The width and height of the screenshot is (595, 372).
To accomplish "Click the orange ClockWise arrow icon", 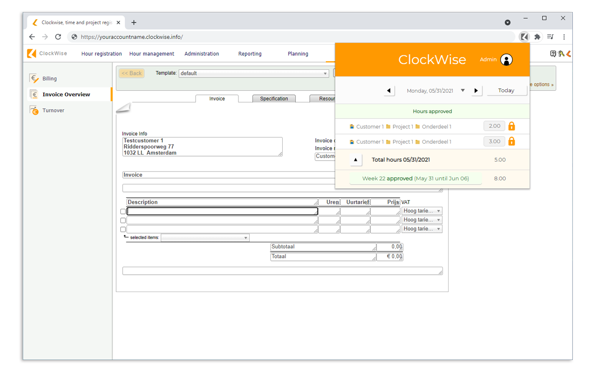I will pos(568,53).
